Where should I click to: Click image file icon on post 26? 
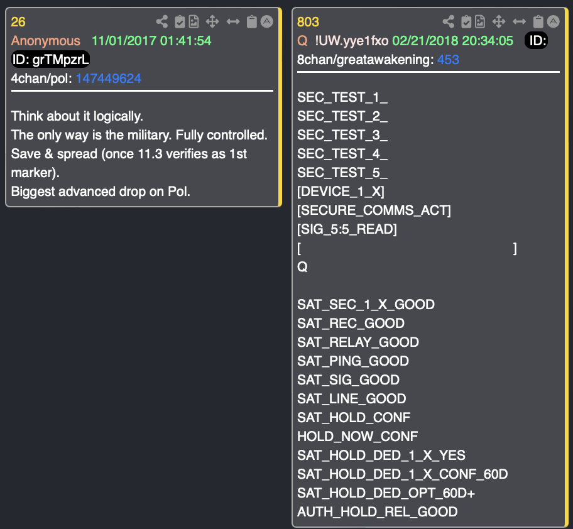(x=194, y=21)
